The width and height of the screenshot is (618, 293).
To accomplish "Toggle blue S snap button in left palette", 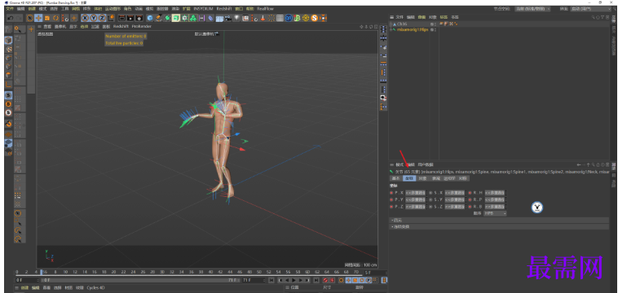I will pyautogui.click(x=8, y=95).
